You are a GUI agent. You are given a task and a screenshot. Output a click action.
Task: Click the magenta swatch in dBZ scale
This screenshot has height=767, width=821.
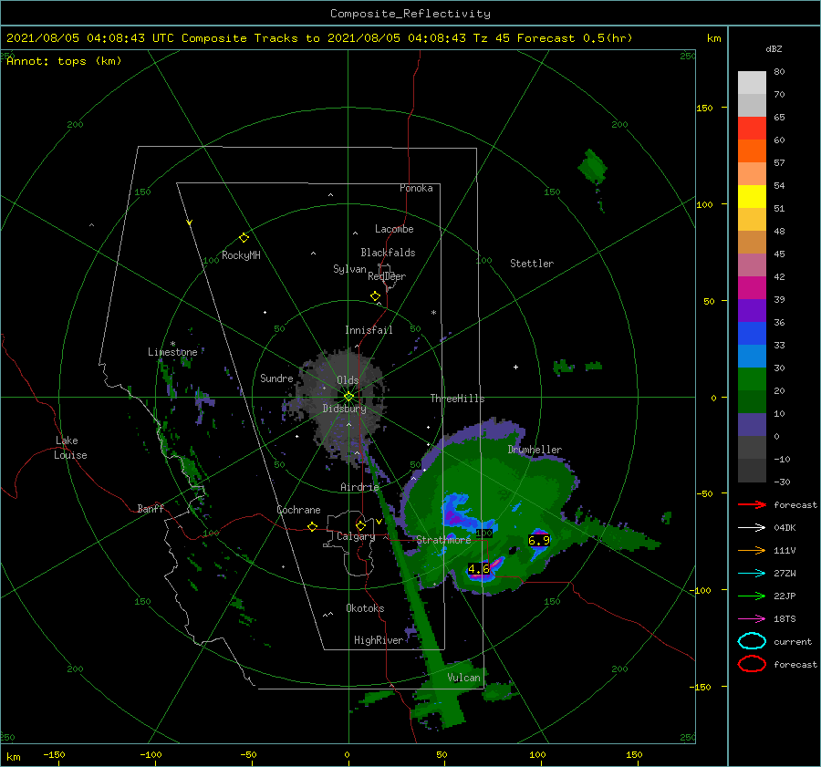click(x=752, y=287)
